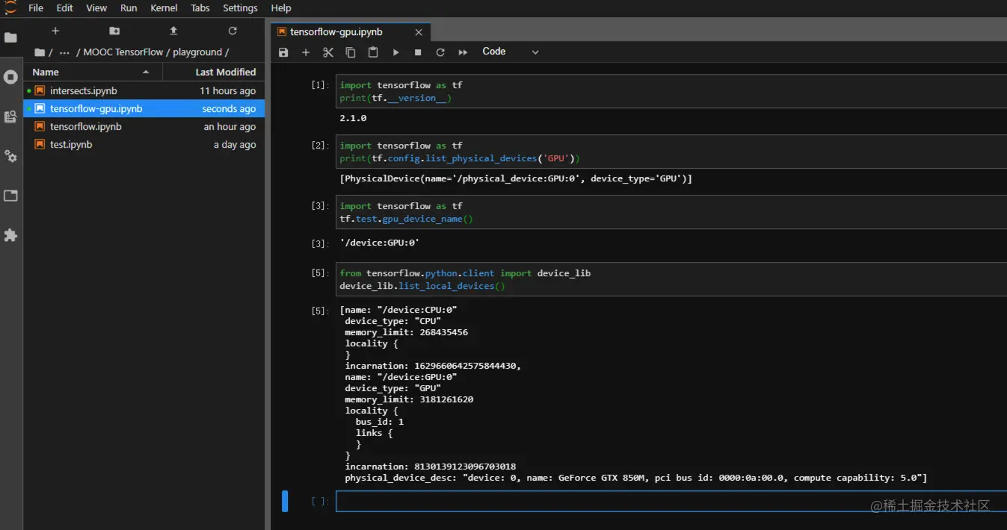Cut selected cell with scissors icon
This screenshot has height=530, width=1007.
coord(328,52)
